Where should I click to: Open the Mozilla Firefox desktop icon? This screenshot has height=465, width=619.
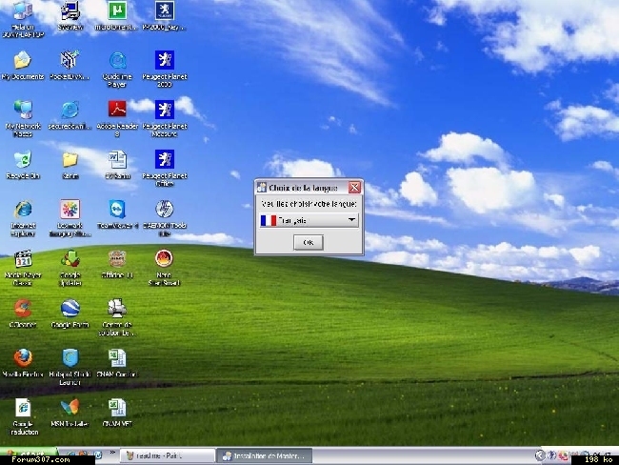tap(23, 357)
